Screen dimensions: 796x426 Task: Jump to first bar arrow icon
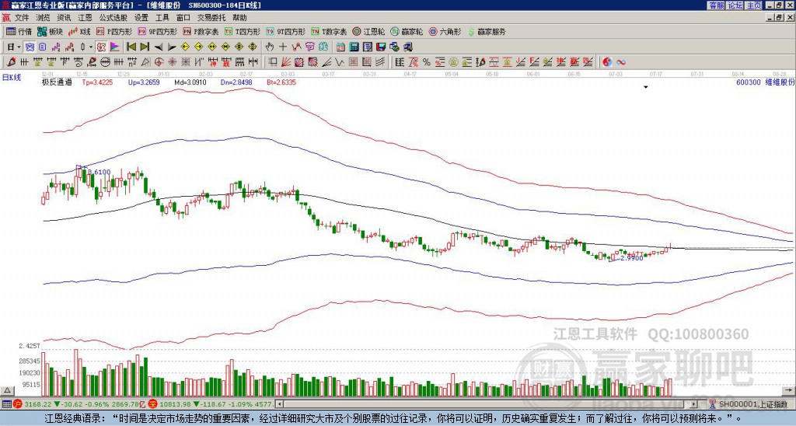[131, 47]
